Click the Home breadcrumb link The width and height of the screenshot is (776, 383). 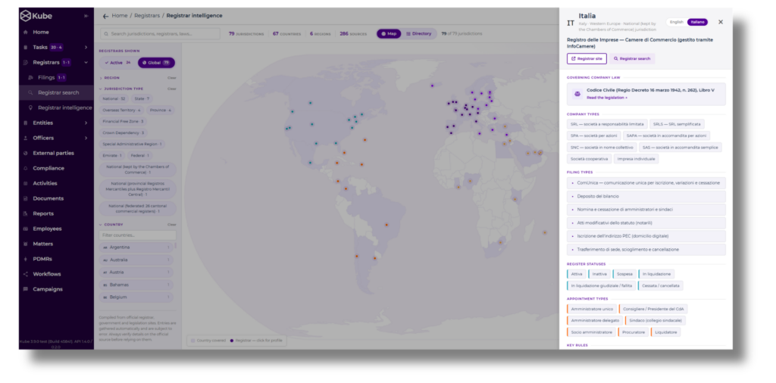pos(120,16)
